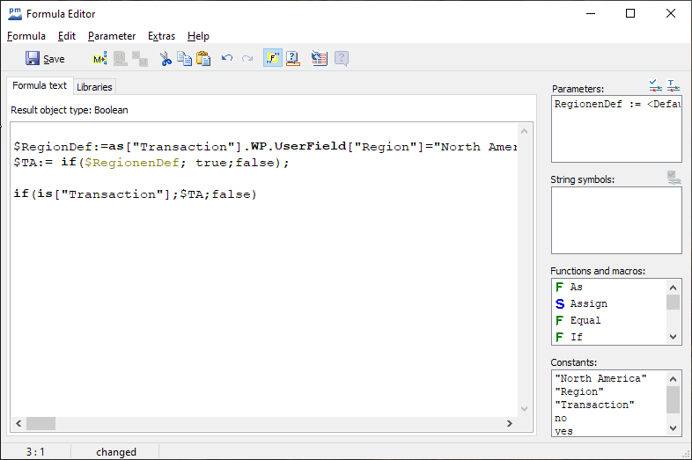The height and width of the screenshot is (460, 692).
Task: Click the yellow M+ macro icon
Action: [x=99, y=59]
